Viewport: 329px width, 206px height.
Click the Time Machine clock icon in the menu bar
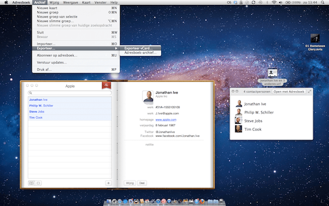pyautogui.click(x=260, y=3)
